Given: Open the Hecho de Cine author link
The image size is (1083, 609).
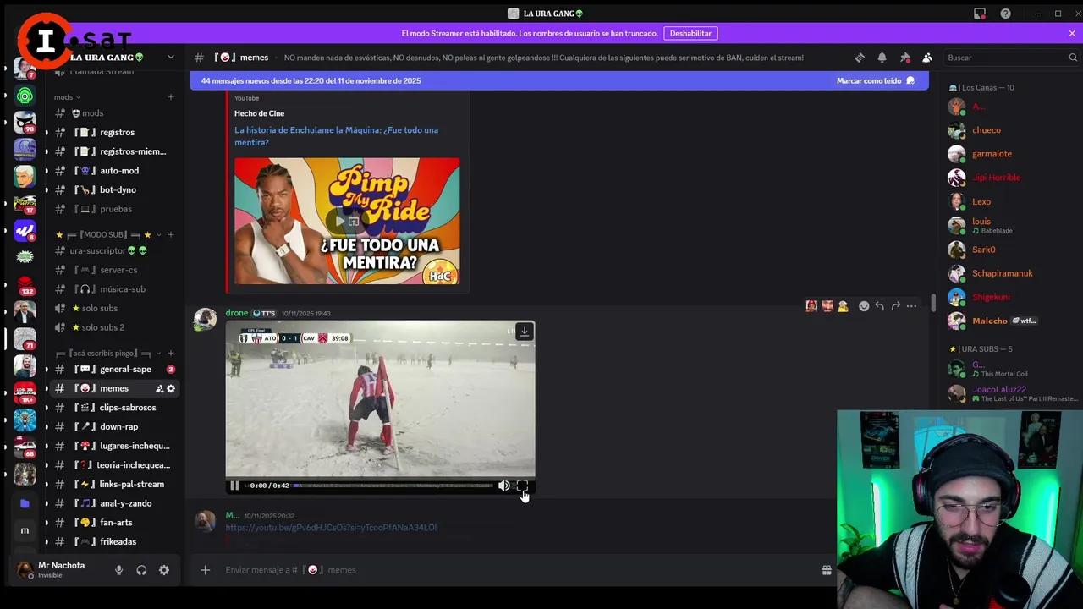Looking at the screenshot, I should tap(259, 113).
